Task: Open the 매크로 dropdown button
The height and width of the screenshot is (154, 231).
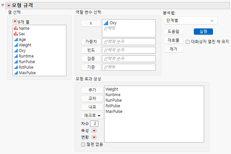Action: [92, 115]
